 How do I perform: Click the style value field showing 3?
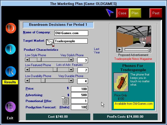82,60
